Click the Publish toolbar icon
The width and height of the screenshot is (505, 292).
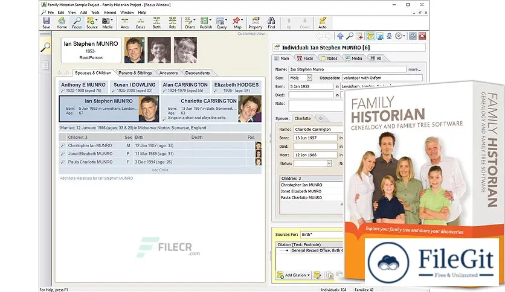point(206,23)
